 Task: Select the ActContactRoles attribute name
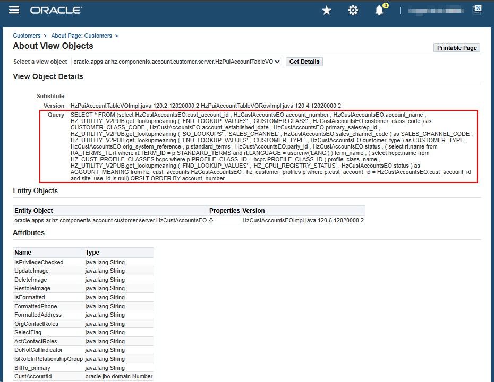(x=36, y=341)
